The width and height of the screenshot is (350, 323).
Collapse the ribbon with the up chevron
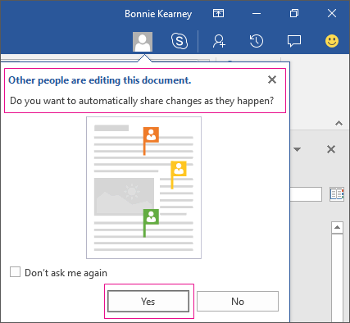(x=339, y=123)
